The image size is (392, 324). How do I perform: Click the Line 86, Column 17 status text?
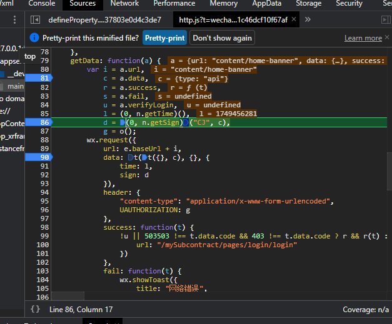tap(81, 310)
